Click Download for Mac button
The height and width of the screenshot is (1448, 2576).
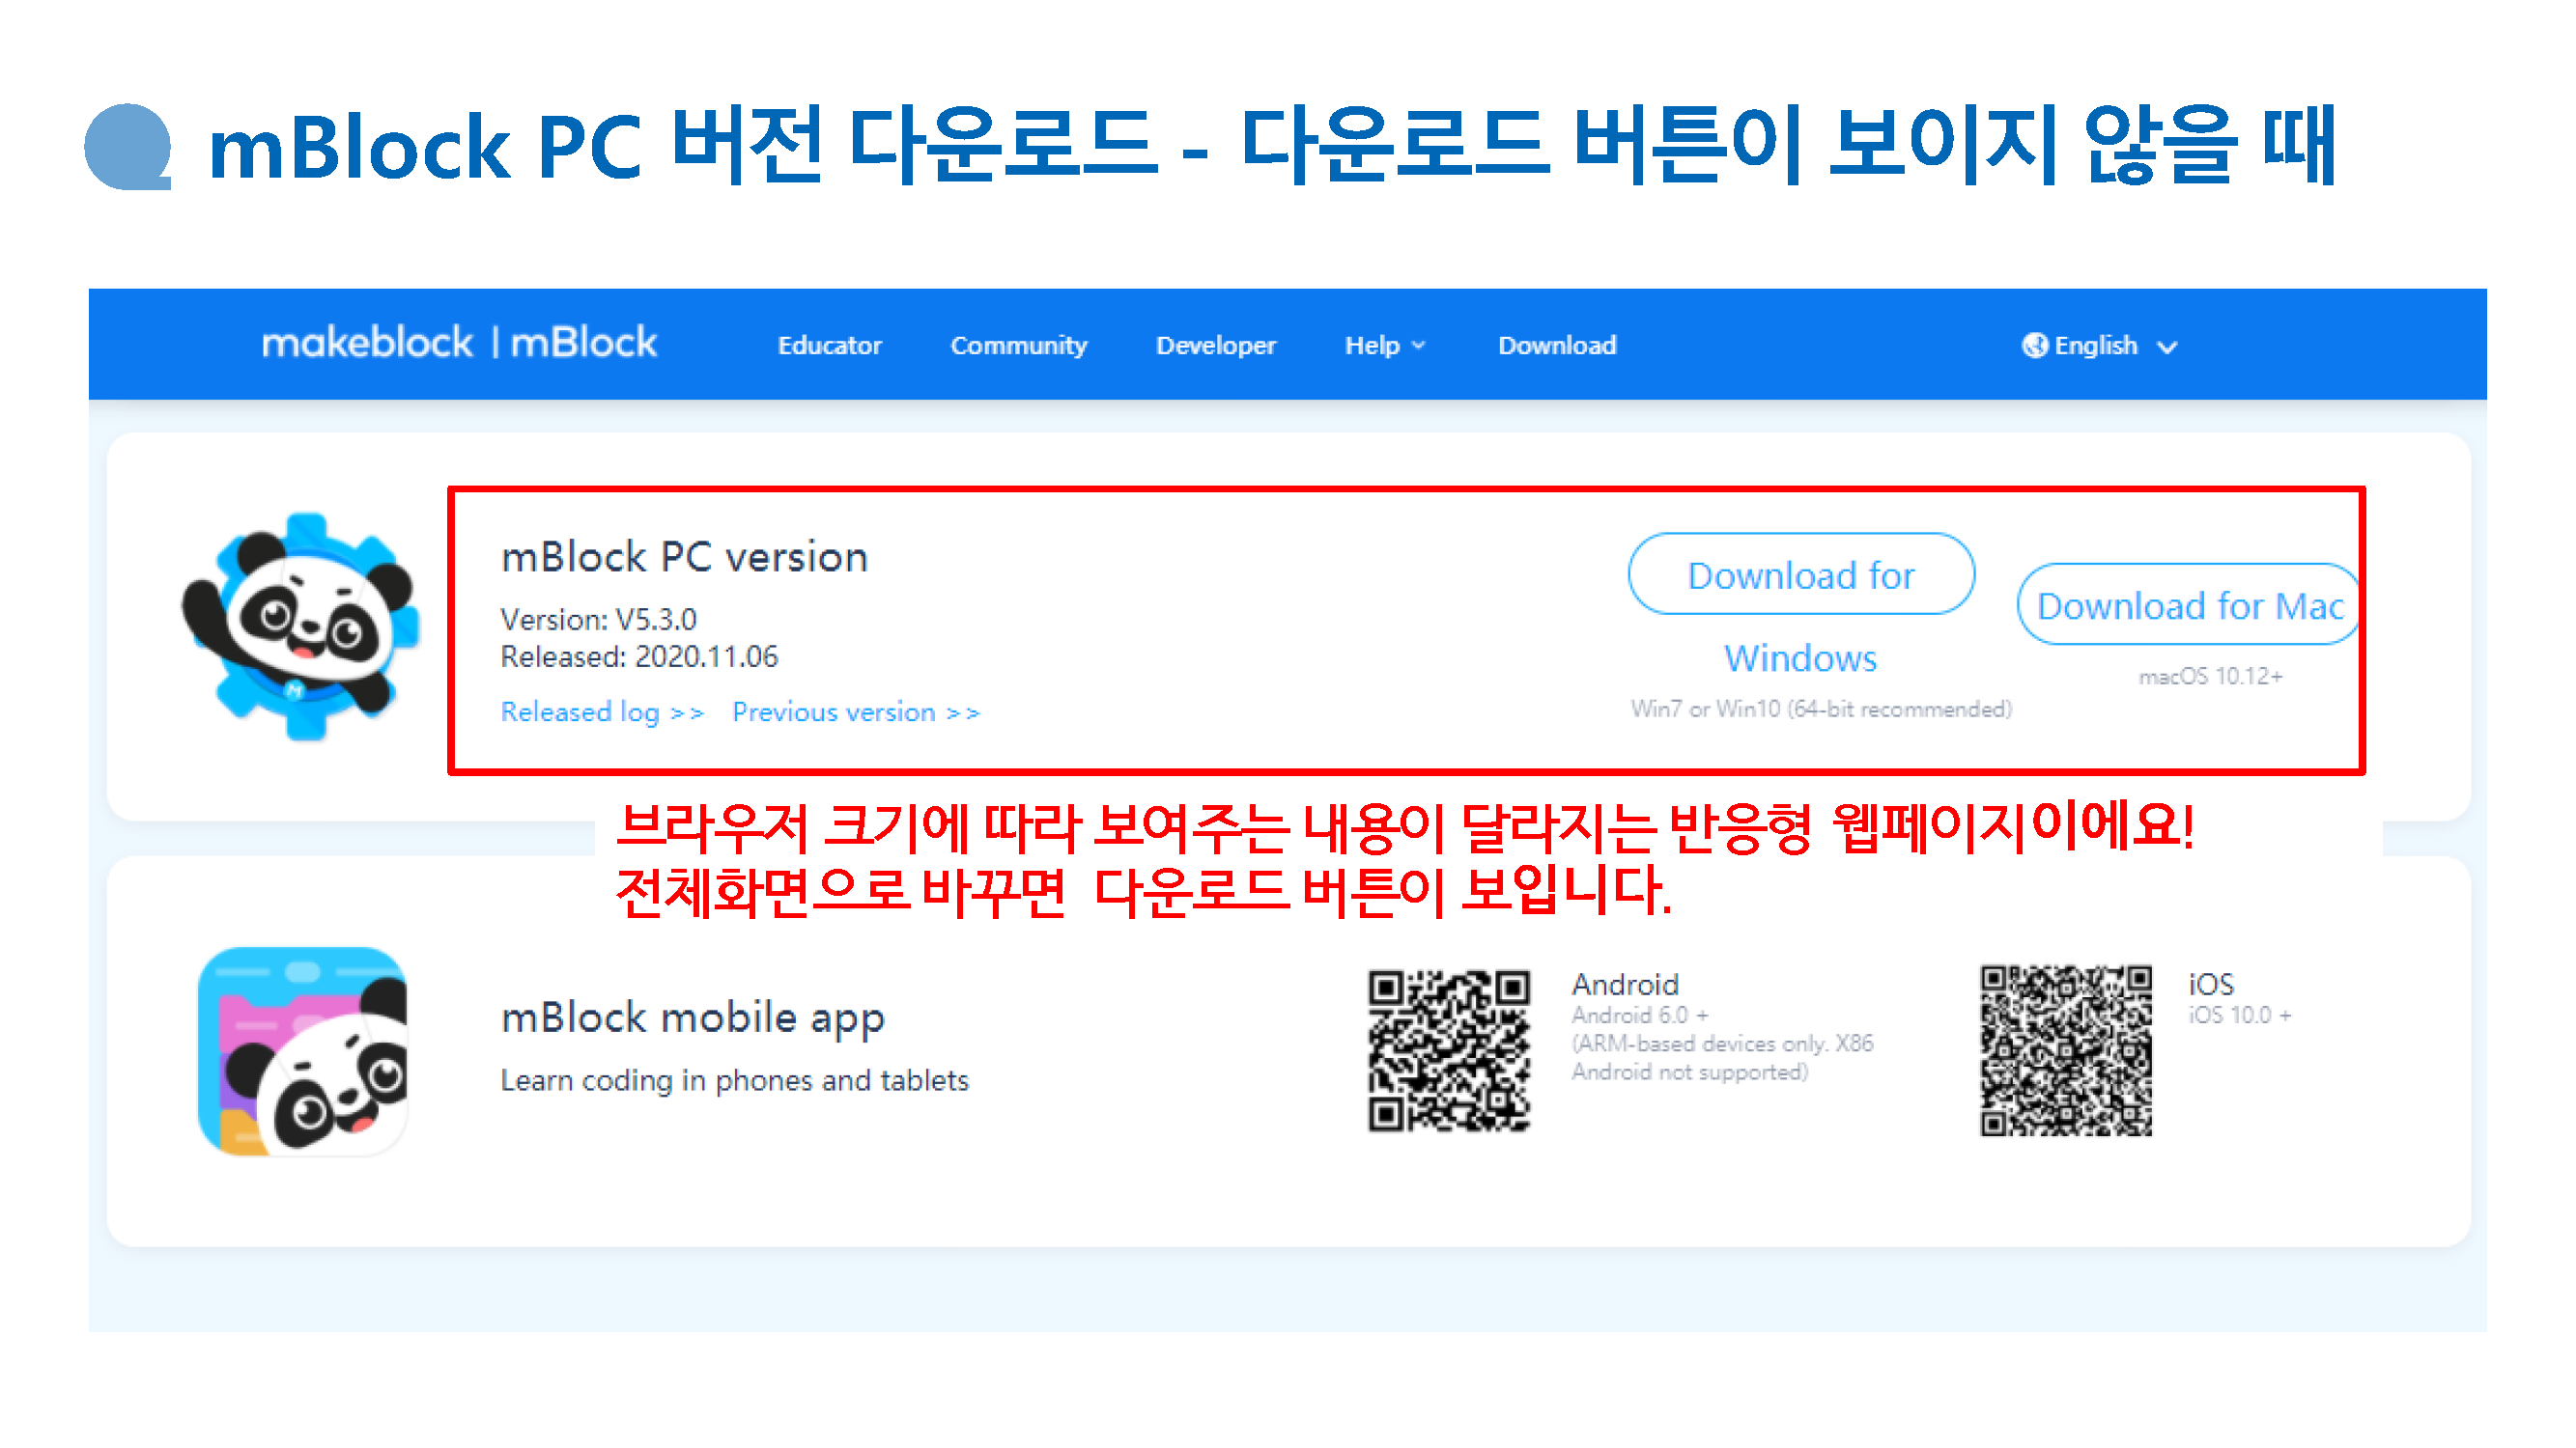pos(2189,604)
